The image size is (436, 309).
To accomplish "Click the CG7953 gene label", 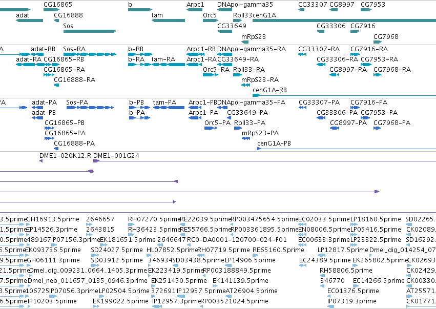I will click(x=373, y=5).
